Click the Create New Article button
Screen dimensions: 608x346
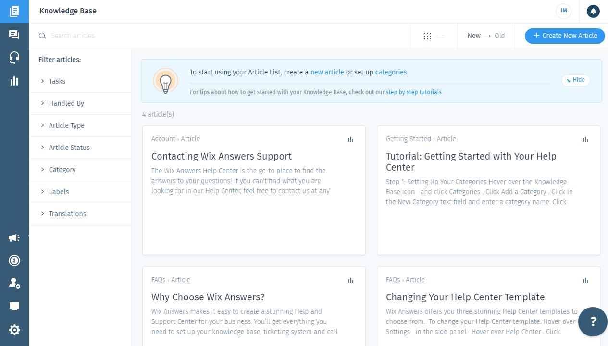pyautogui.click(x=565, y=36)
